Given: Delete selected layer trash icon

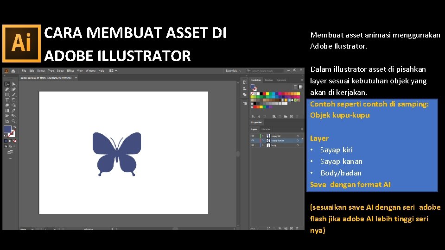Looking at the screenshot, I should tap(297, 228).
